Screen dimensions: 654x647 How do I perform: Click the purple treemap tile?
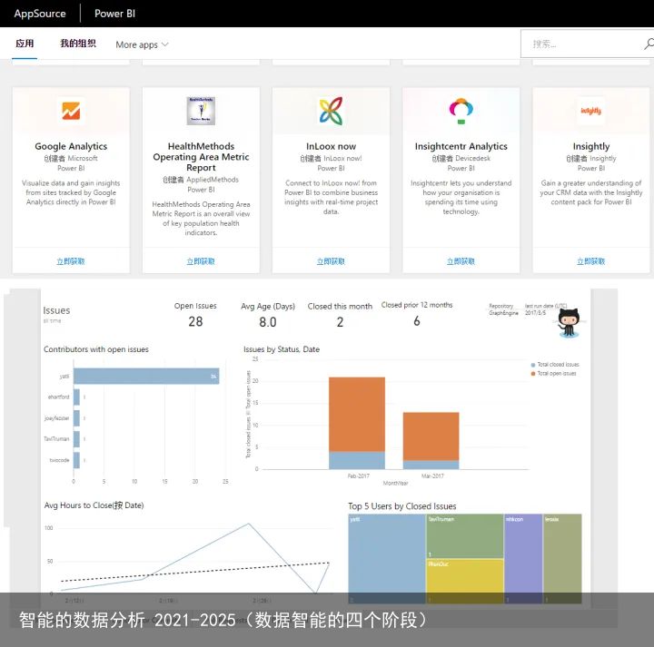tap(523, 558)
